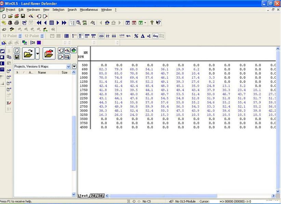Click the map's right scroll arrow
This screenshot has width=281, height=204.
pyautogui.click(x=273, y=196)
